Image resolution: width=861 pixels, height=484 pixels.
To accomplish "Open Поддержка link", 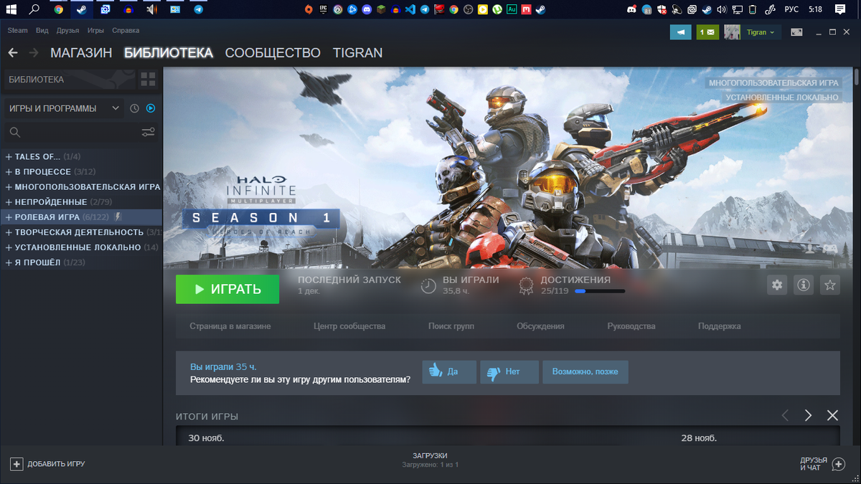I will 720,326.
